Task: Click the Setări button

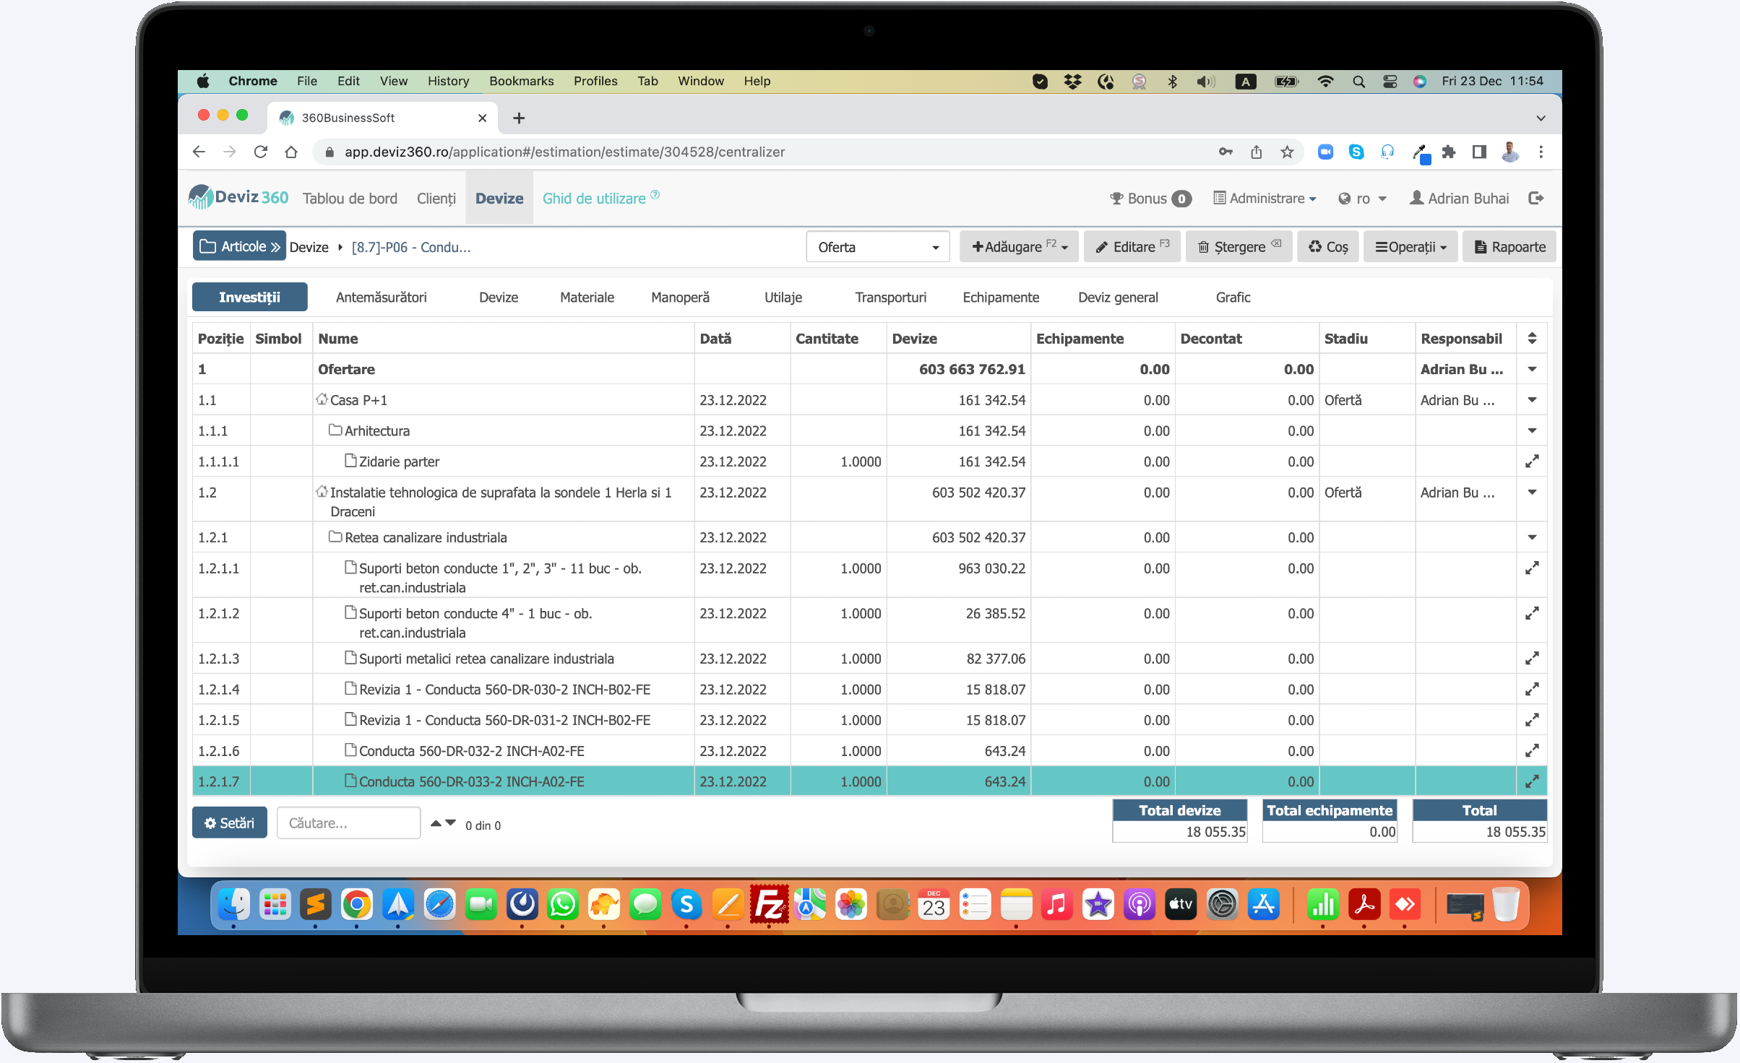Action: coord(229,823)
